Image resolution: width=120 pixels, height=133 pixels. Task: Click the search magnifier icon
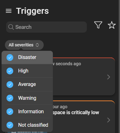(11, 27)
